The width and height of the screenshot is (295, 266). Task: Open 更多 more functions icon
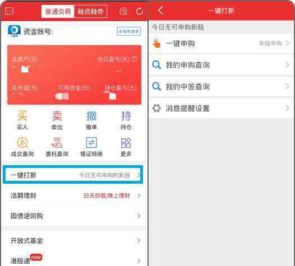[126, 147]
